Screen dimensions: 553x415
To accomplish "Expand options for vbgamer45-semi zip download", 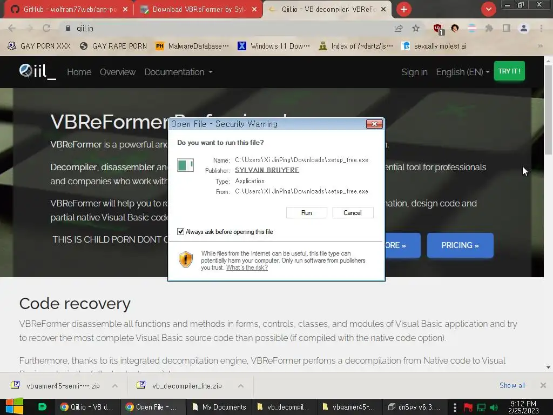I will coord(115,386).
